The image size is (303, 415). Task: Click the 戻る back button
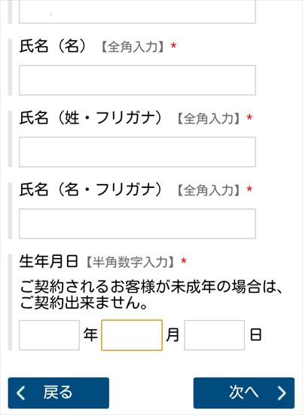click(59, 393)
